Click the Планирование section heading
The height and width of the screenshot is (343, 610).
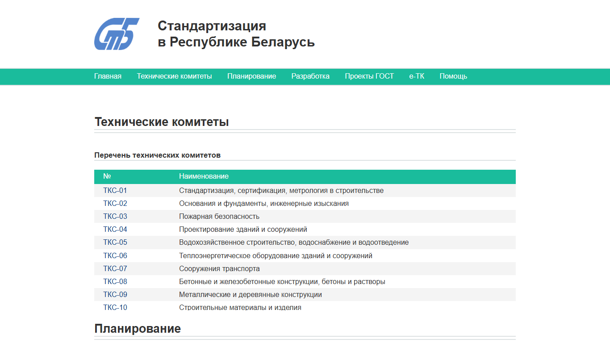click(138, 329)
